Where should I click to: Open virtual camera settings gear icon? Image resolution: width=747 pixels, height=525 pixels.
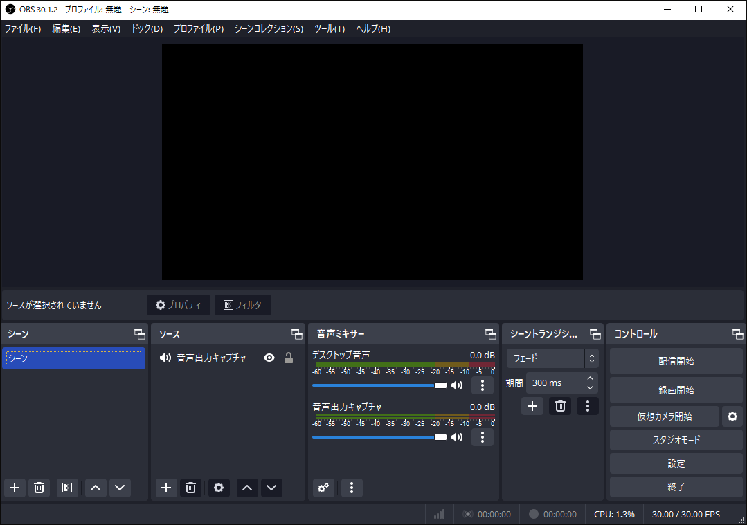[732, 416]
